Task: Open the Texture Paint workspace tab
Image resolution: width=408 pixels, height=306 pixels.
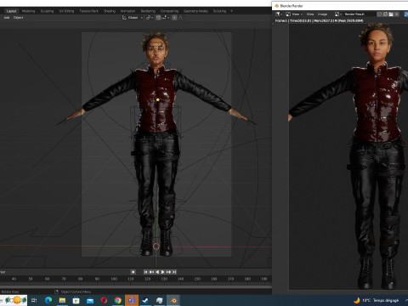Action: [88, 11]
